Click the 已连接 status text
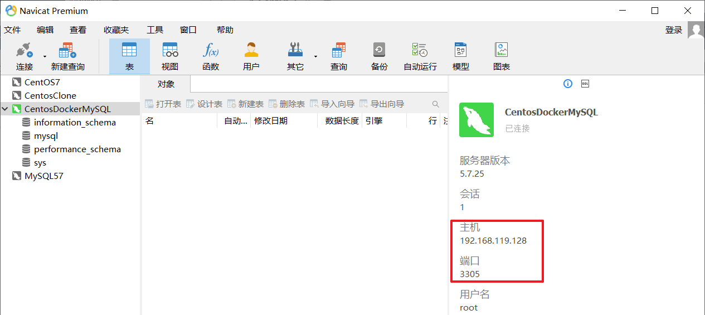Image resolution: width=705 pixels, height=315 pixels. pyautogui.click(x=517, y=128)
